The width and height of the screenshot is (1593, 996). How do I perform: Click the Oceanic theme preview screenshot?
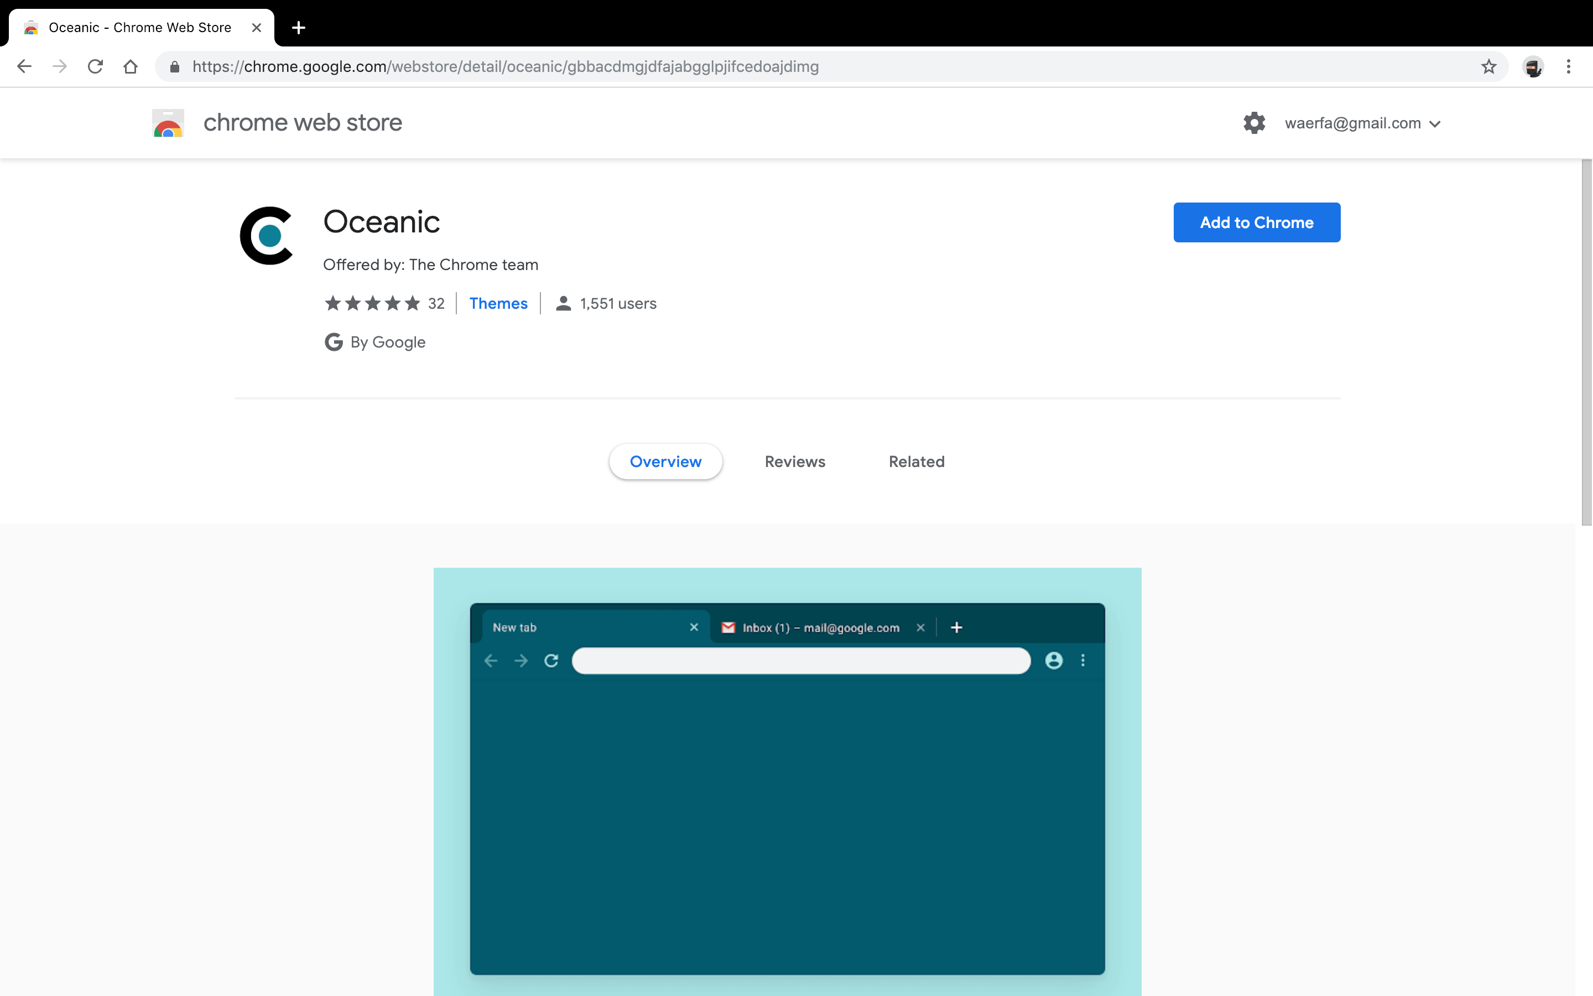pyautogui.click(x=787, y=781)
